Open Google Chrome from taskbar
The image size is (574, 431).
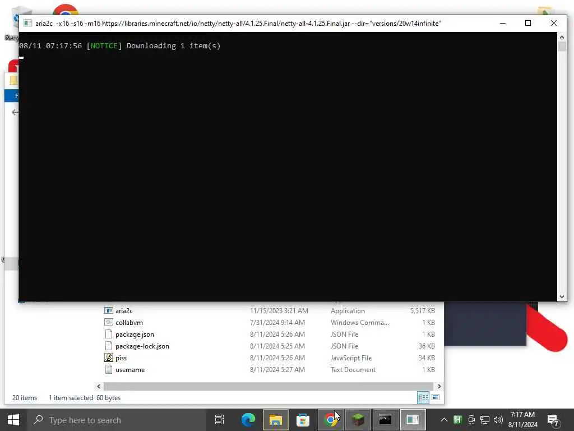pyautogui.click(x=330, y=420)
